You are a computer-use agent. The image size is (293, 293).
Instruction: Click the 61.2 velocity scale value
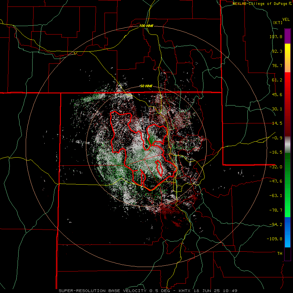point(277,80)
